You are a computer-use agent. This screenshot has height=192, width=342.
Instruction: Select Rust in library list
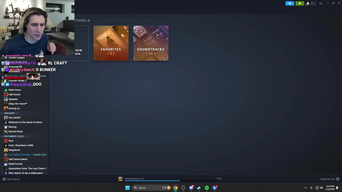11,141
